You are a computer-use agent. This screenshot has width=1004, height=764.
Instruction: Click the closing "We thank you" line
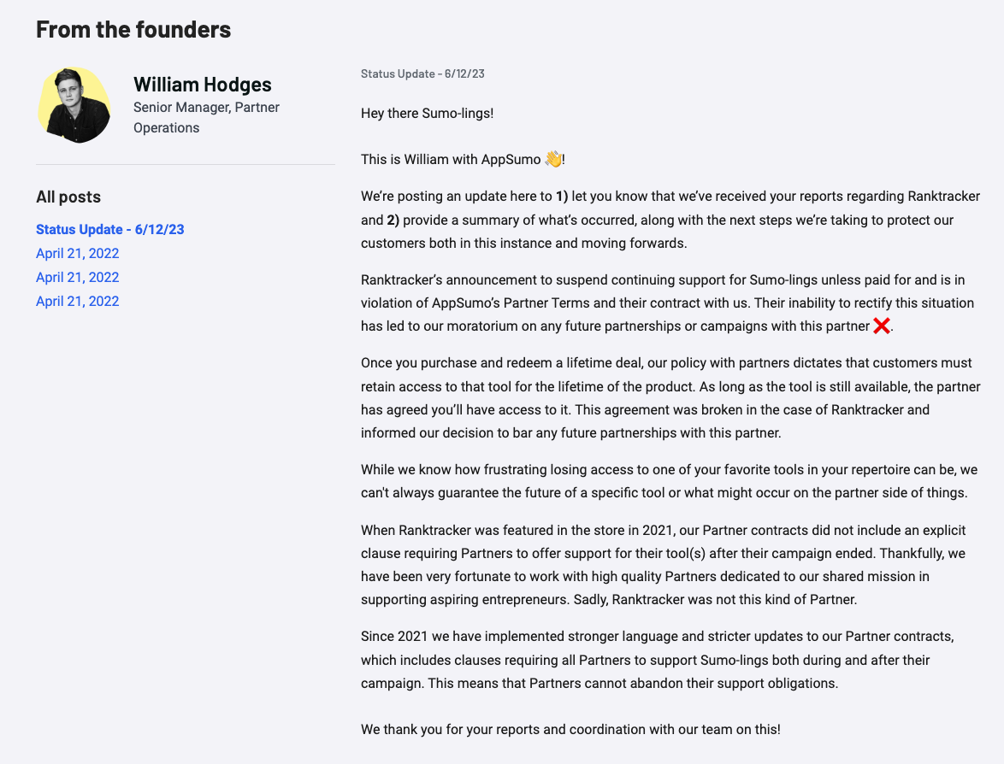click(x=570, y=729)
